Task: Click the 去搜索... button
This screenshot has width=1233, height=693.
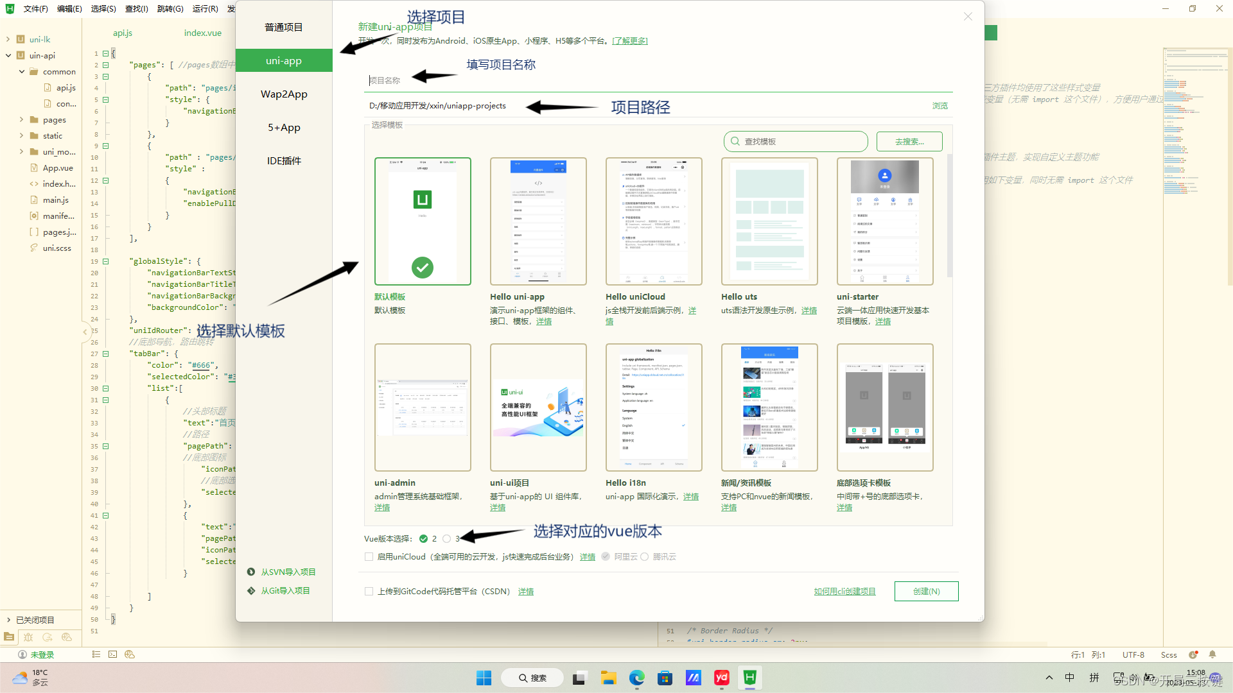Action: tap(909, 142)
